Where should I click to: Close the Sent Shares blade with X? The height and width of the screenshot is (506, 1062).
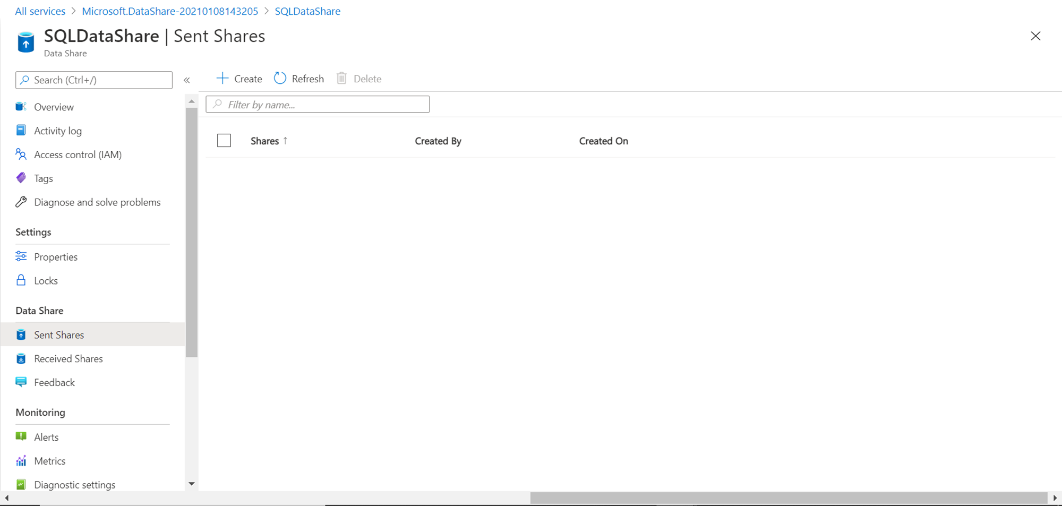[x=1035, y=36]
